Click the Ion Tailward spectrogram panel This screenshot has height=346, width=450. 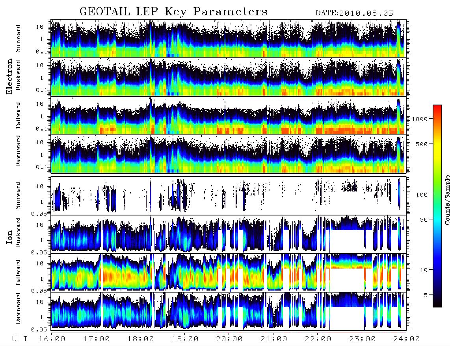coord(229,273)
